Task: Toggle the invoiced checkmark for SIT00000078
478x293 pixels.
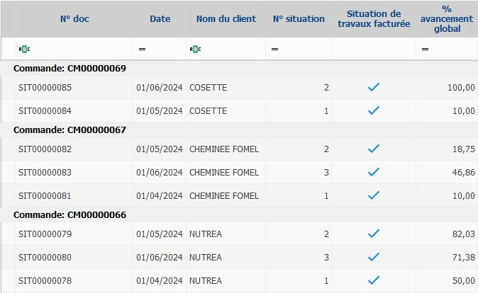Action: pyautogui.click(x=374, y=281)
